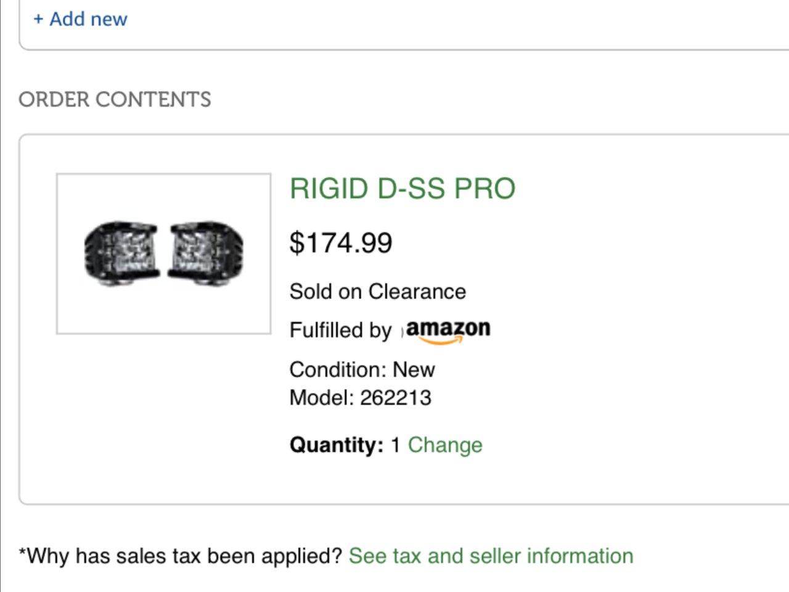Image resolution: width=789 pixels, height=592 pixels.
Task: Open the product thumbnail frame
Action: [x=164, y=253]
